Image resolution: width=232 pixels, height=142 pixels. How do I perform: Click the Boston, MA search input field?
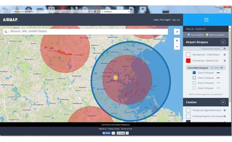85,32
